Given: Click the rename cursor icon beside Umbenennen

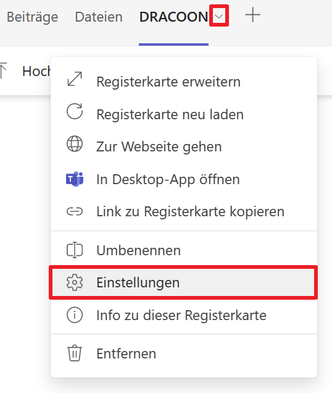Looking at the screenshot, I should pos(75,250).
